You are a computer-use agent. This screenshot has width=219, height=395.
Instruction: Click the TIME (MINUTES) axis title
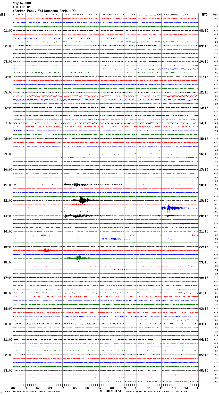click(109, 391)
